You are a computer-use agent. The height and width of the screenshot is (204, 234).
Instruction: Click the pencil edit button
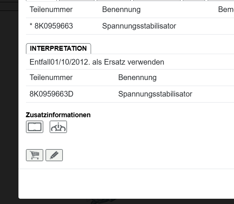click(54, 155)
